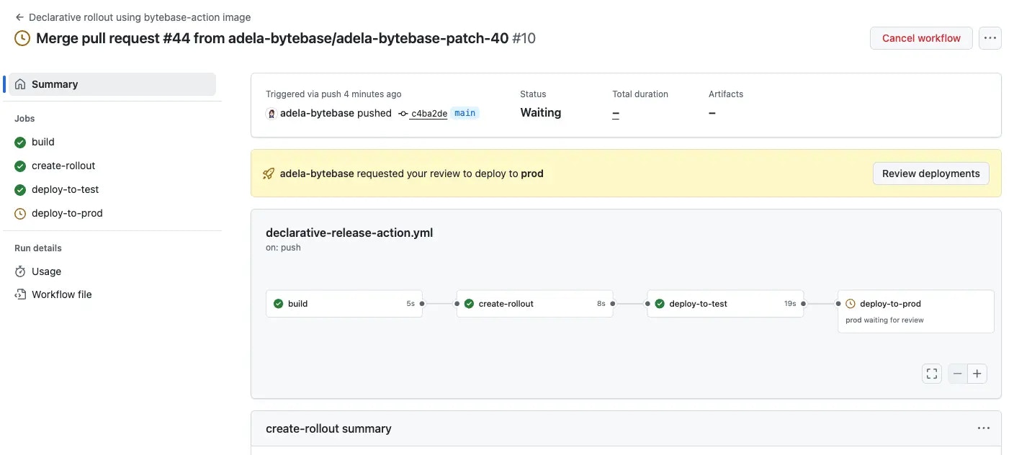The height and width of the screenshot is (455, 1014).
Task: Select the Summary home icon in sidebar
Action: pos(21,84)
